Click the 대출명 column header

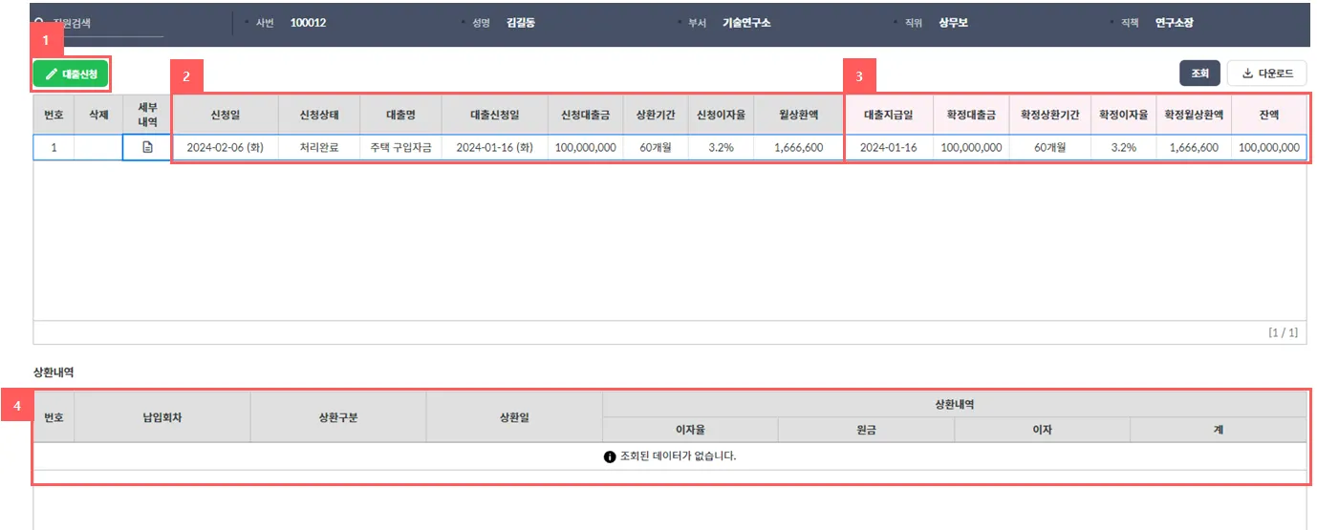[x=401, y=115]
